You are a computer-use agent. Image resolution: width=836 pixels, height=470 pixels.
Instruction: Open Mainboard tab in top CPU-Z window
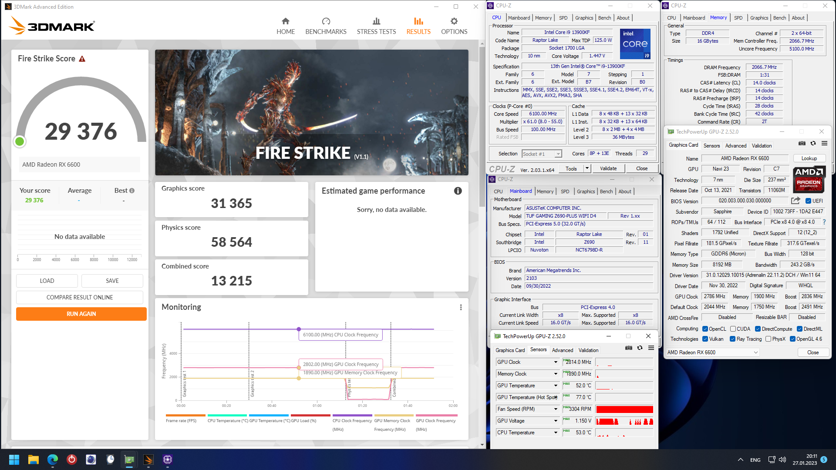[x=519, y=18]
